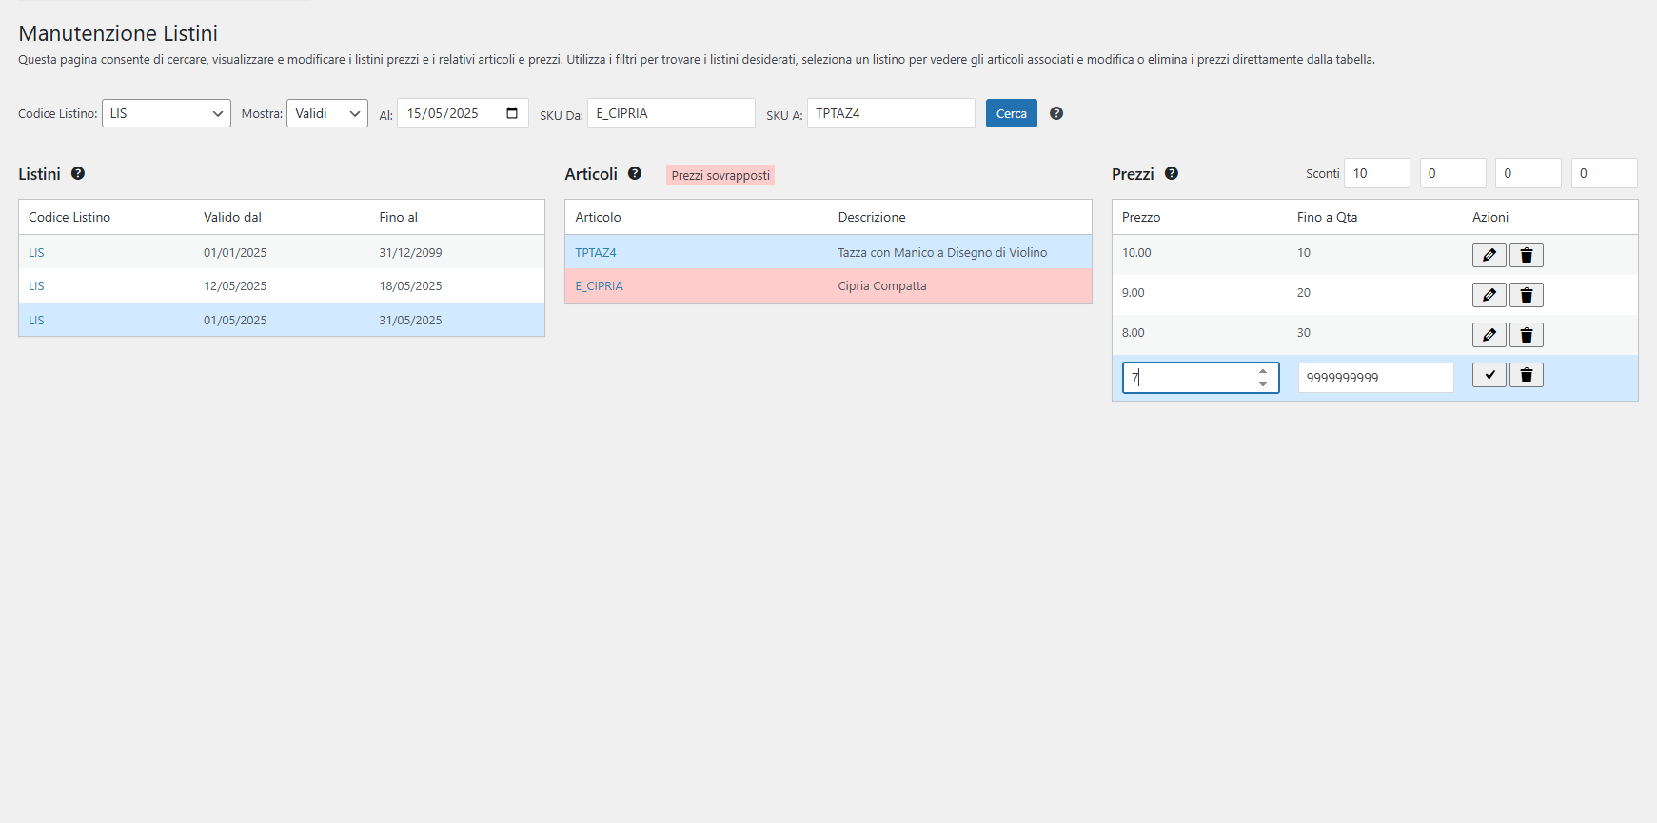Click the Fino a Qta column header
The image size is (1657, 823).
click(x=1327, y=217)
